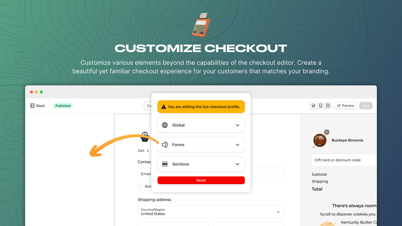Expand the Global settings dropdown
This screenshot has width=402, height=226.
(x=238, y=125)
